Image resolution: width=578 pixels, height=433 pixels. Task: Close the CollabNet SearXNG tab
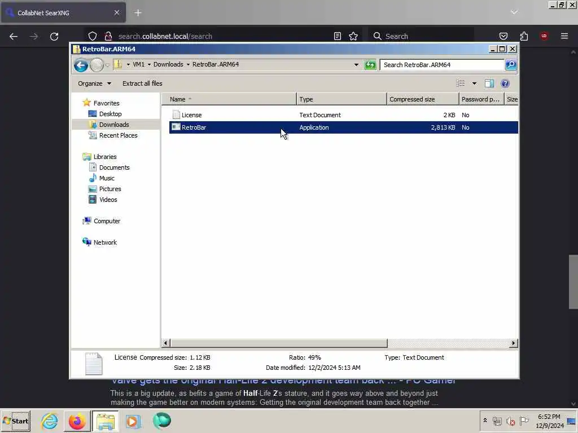click(116, 12)
